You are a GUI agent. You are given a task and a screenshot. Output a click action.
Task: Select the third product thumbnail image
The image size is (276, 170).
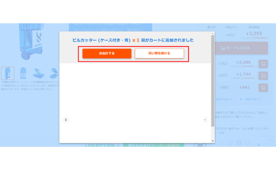(38, 73)
